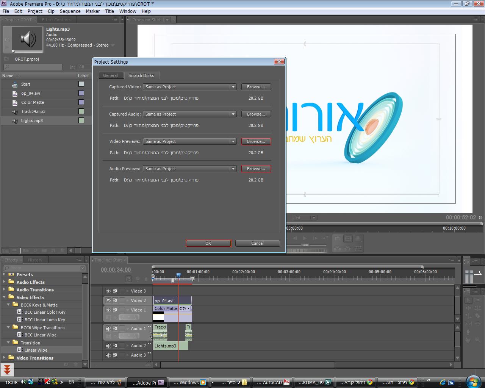Select the Hand tool
Screen dimensions: 485x388
tap(468, 340)
